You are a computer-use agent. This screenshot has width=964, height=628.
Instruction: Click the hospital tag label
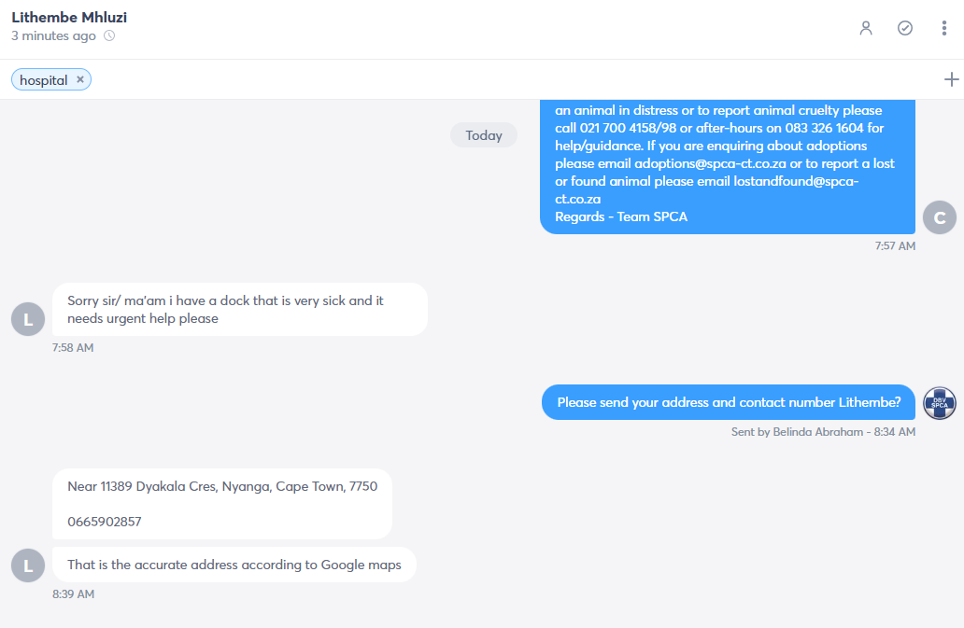click(x=44, y=80)
